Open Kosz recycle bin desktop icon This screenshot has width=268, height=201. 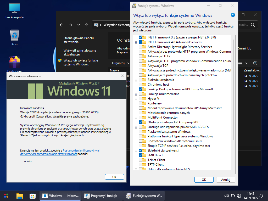pos(15,35)
